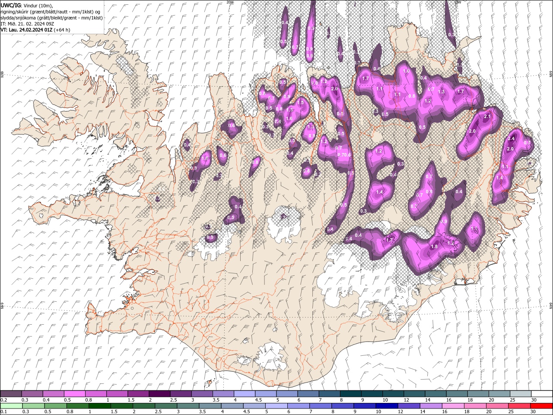Click the pale green 0.1 swatch in lower legend

point(11,406)
